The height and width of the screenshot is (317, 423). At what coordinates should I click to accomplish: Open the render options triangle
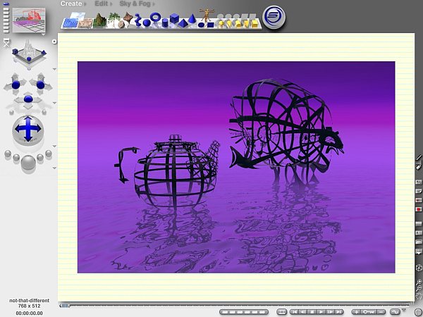(54, 168)
